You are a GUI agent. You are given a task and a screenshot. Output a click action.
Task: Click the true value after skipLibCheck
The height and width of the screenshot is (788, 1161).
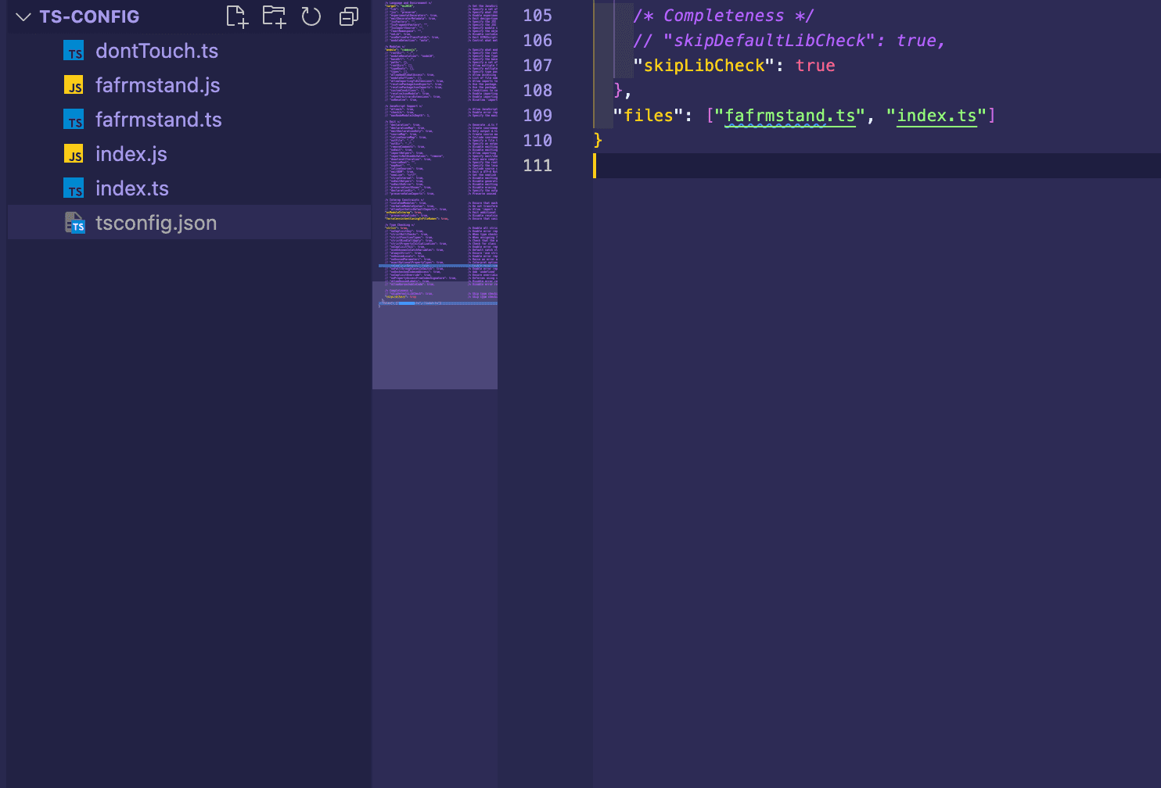click(x=815, y=66)
